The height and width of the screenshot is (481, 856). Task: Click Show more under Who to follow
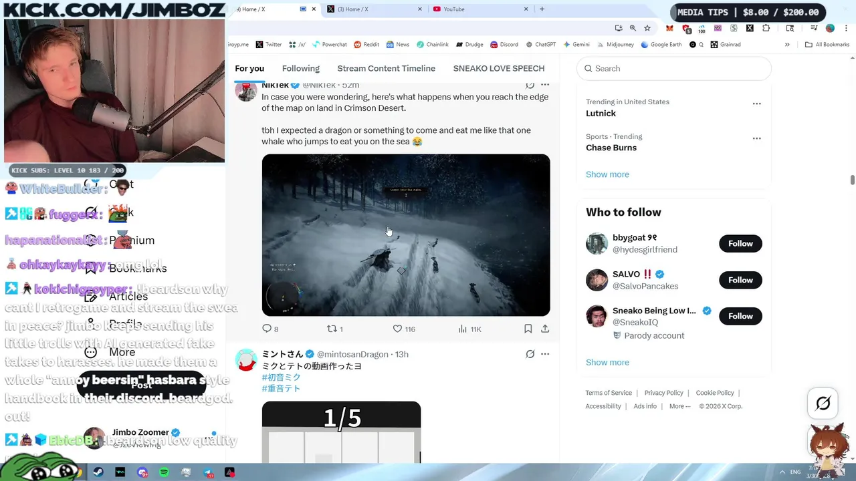[607, 362]
